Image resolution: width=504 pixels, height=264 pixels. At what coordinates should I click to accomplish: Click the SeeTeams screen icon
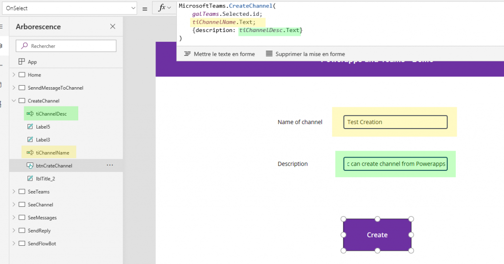point(22,191)
